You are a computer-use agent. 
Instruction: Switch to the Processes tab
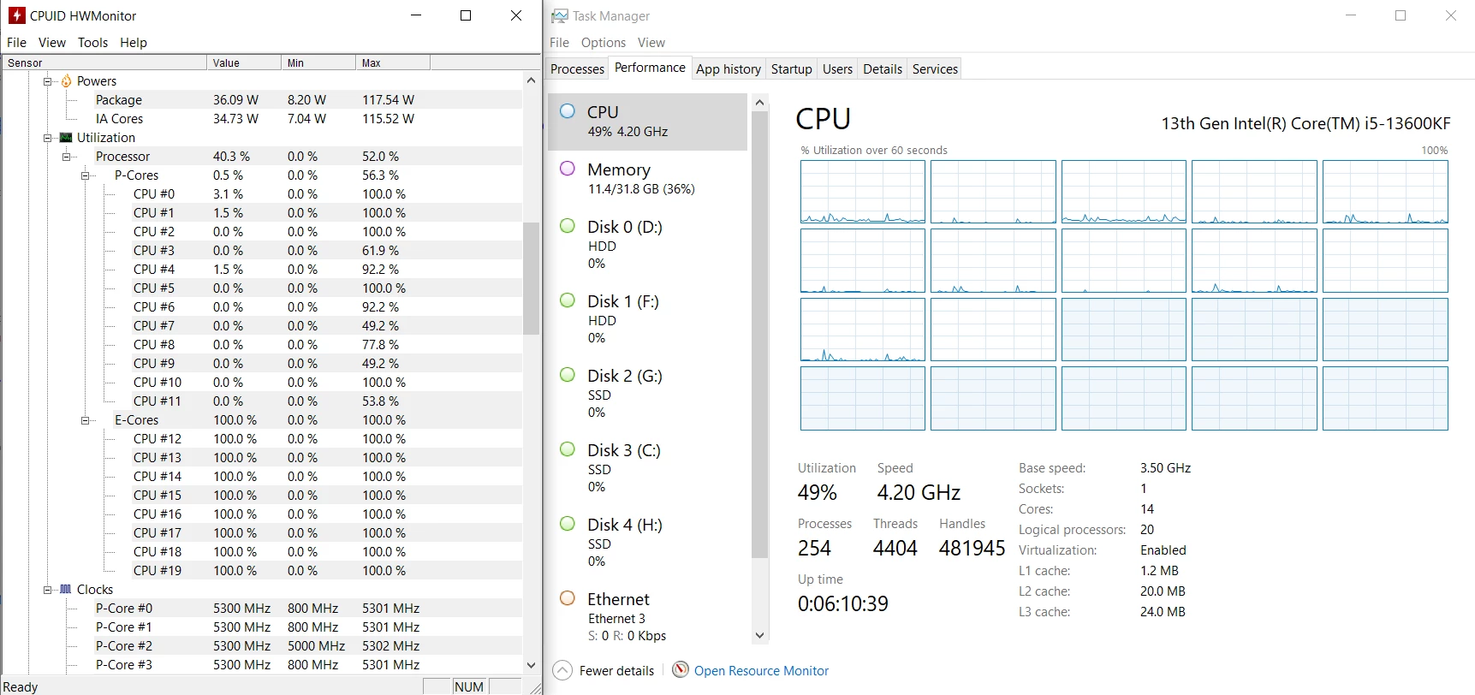point(577,68)
